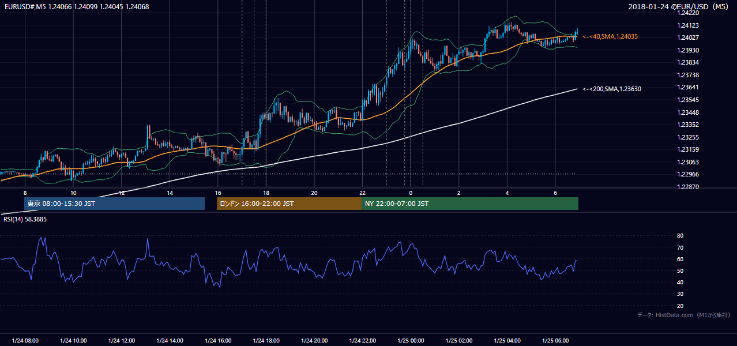Screen dimensions: 737x346
Task: Click RSI scale level 60
Action: 680,259
